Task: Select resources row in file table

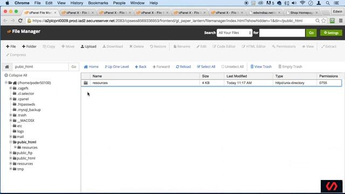Action: click(x=211, y=83)
